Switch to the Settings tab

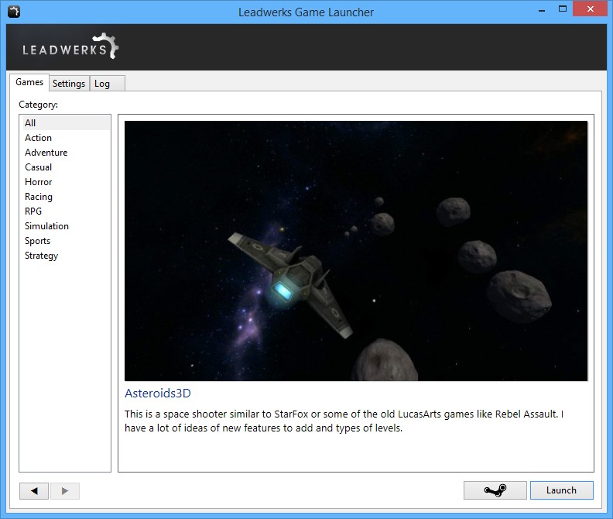tap(69, 84)
